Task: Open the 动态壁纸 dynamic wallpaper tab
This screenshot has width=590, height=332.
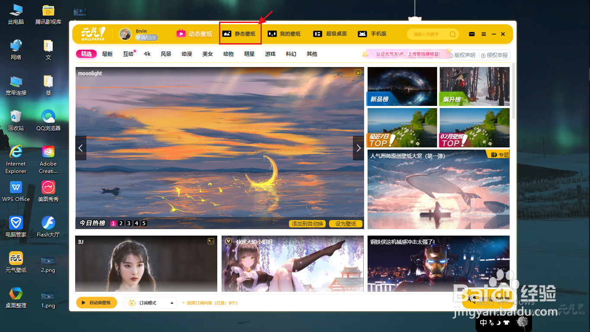Action: [194, 34]
